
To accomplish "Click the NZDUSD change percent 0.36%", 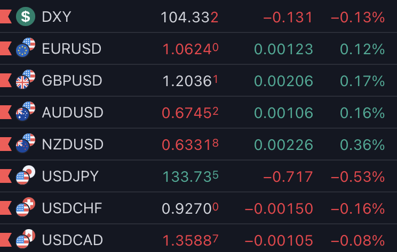I will pos(362,145).
